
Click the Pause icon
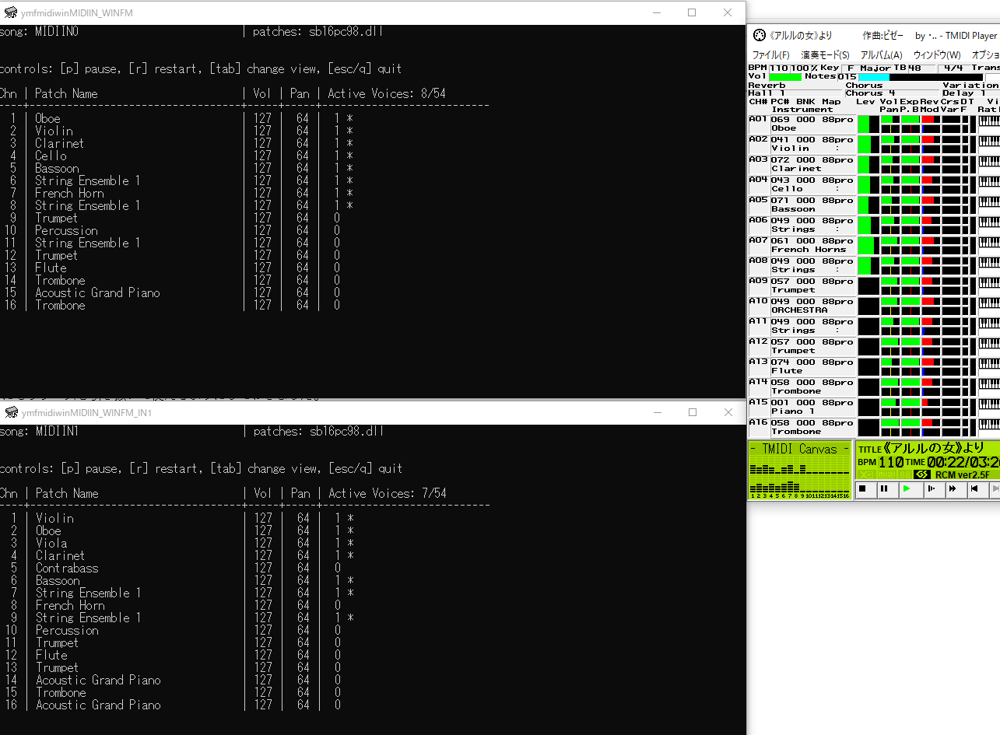point(884,488)
